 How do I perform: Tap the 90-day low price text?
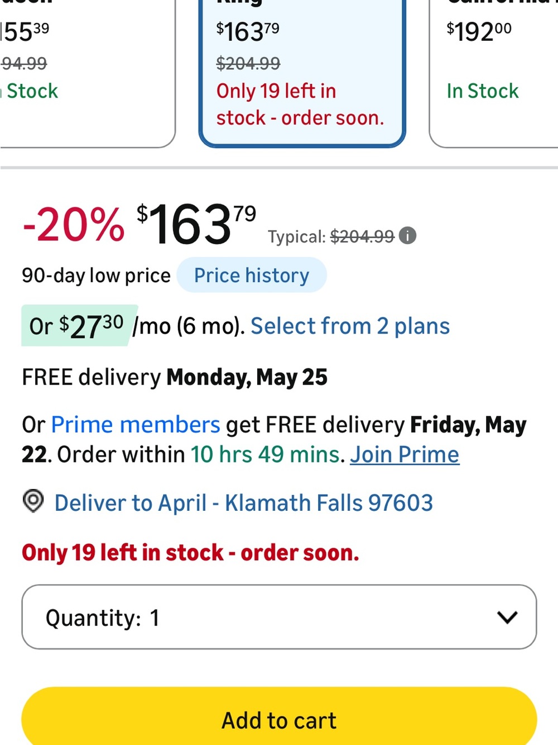click(96, 276)
